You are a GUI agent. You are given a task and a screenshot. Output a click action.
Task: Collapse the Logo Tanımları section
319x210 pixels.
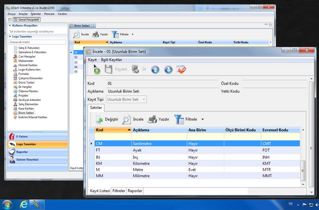point(10,37)
